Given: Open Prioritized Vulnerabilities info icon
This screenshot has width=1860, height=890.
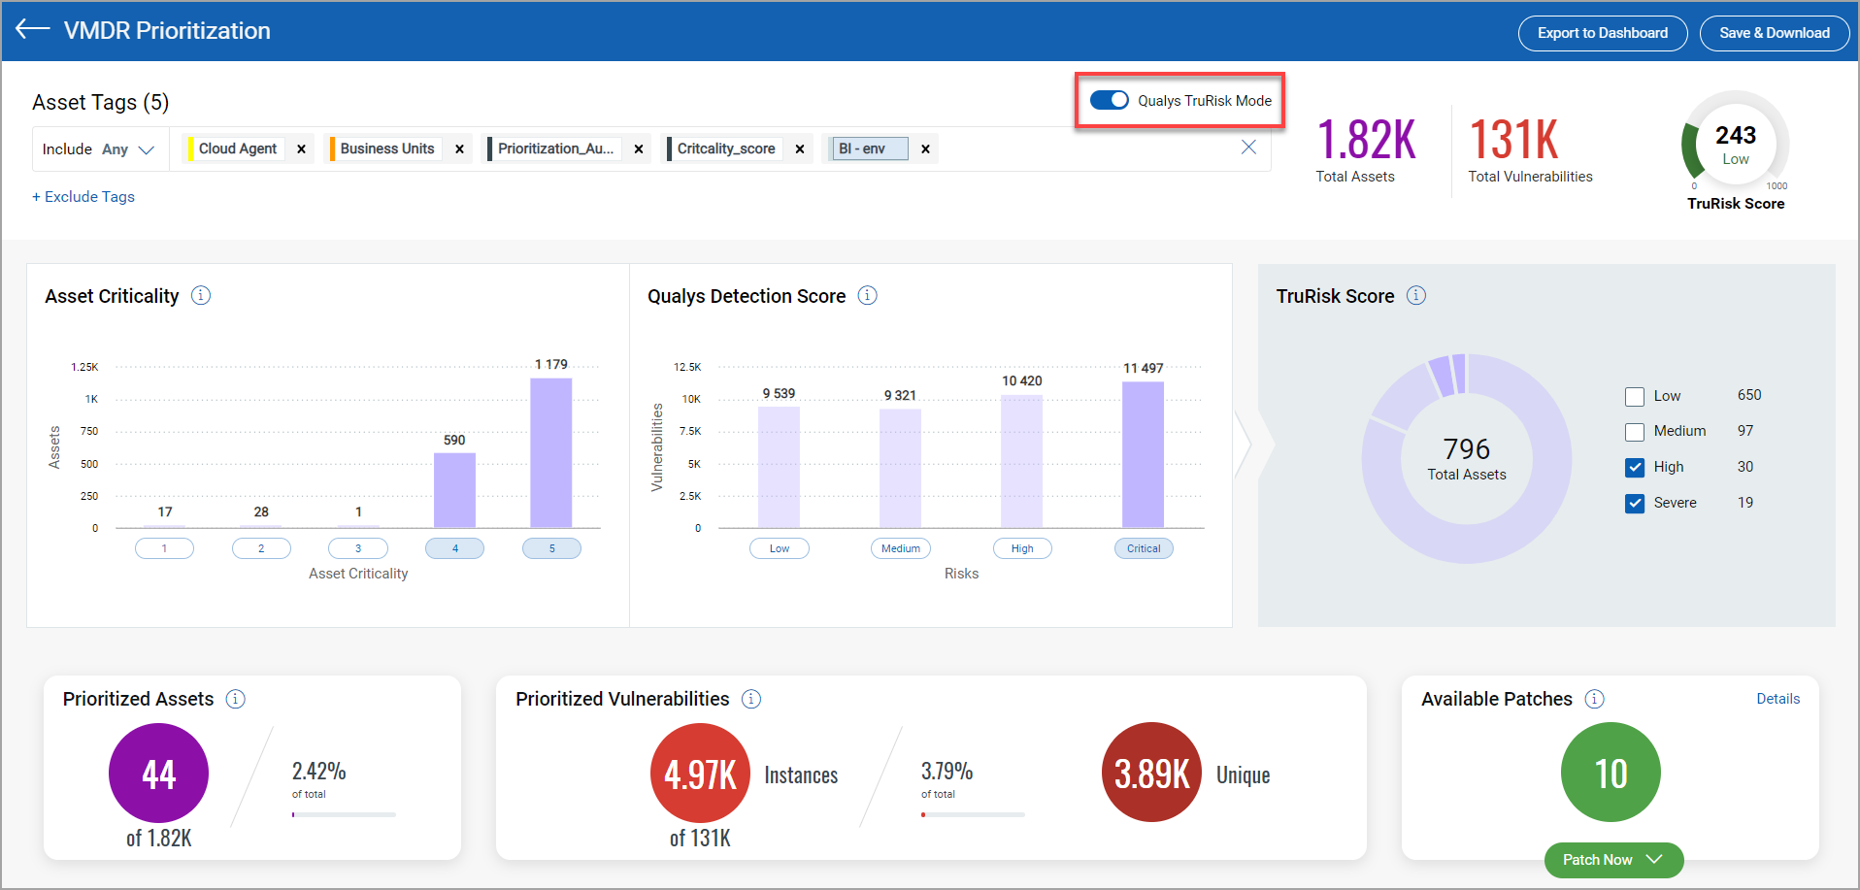Looking at the screenshot, I should pos(751,699).
